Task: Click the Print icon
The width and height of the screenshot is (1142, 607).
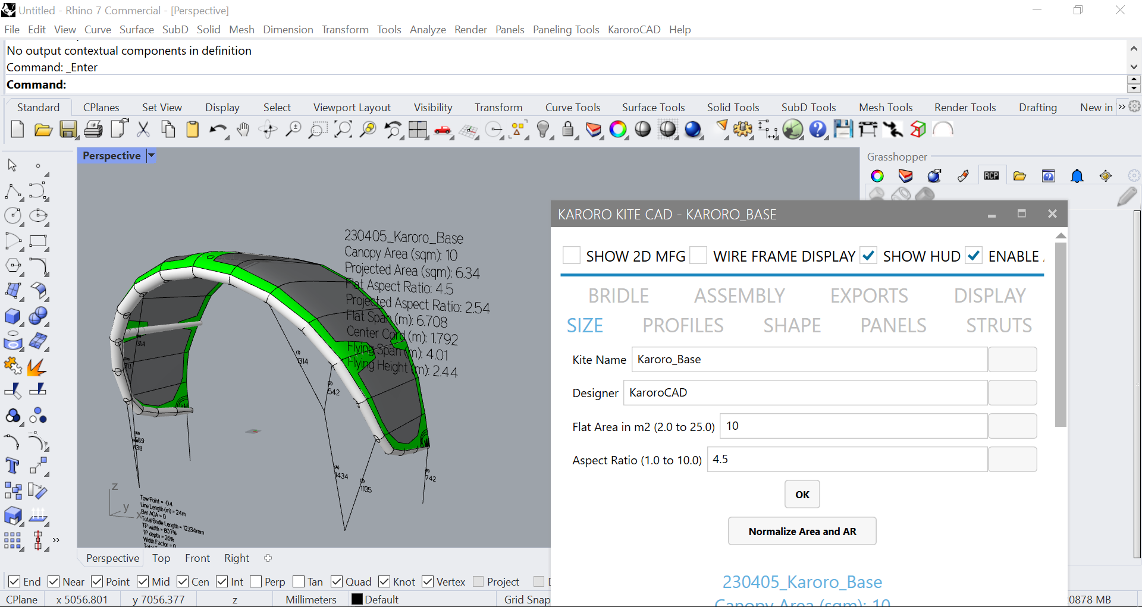Action: point(93,129)
